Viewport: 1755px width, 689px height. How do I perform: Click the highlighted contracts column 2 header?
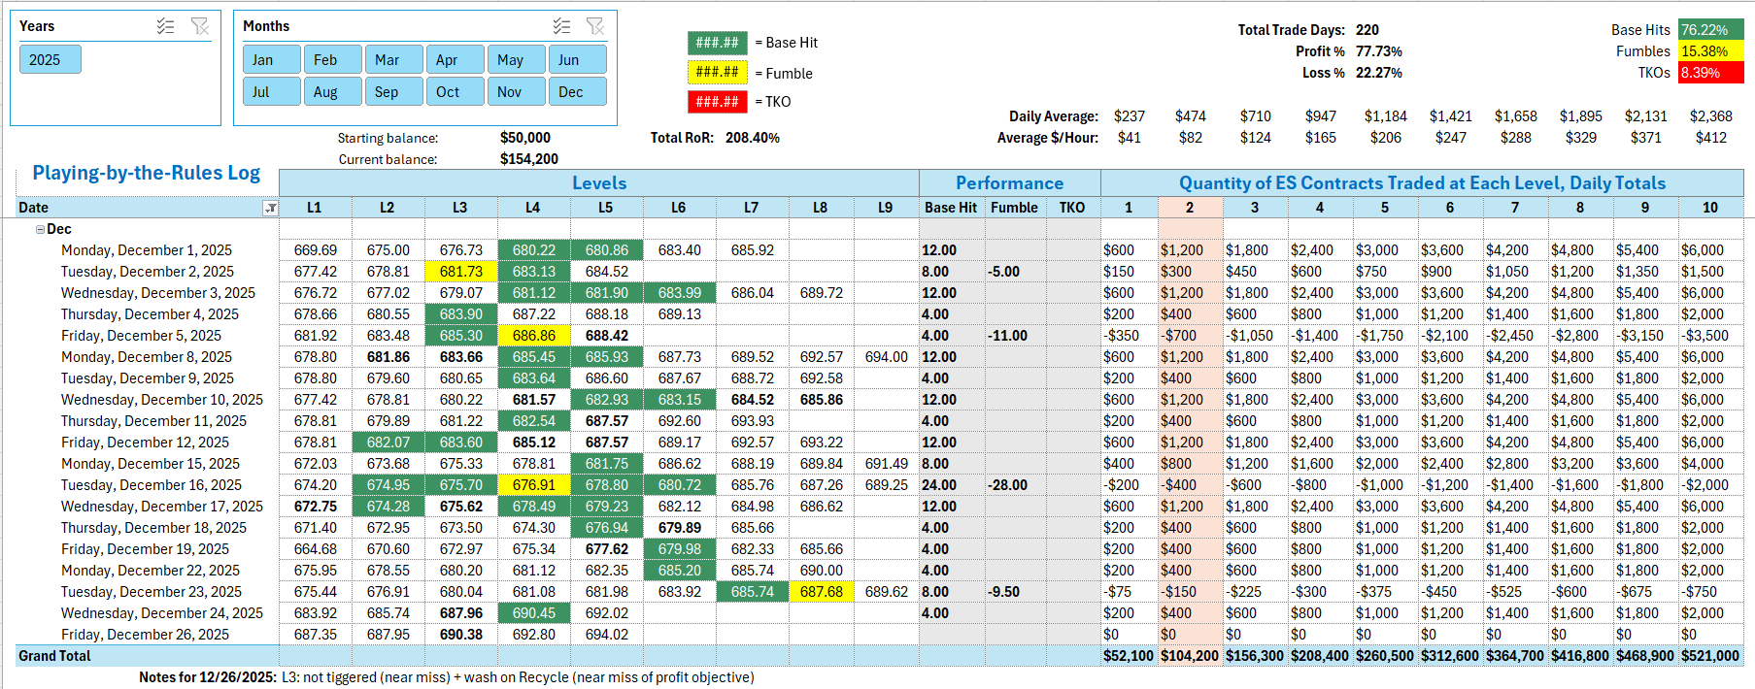pyautogui.click(x=1189, y=208)
